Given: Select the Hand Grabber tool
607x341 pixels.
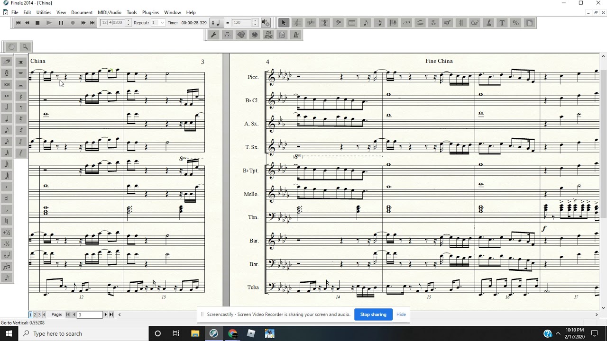Looking at the screenshot, I should pyautogui.click(x=11, y=46).
